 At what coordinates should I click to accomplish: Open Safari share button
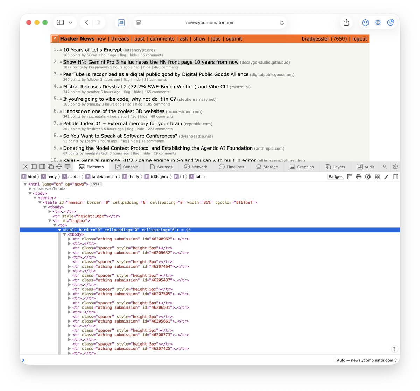tap(346, 22)
